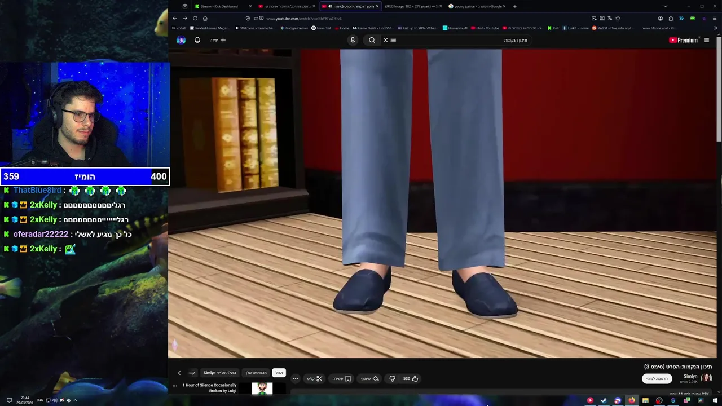722x406 pixels.
Task: Mute the playing YouTube tab via speaker icon
Action: tap(330, 6)
